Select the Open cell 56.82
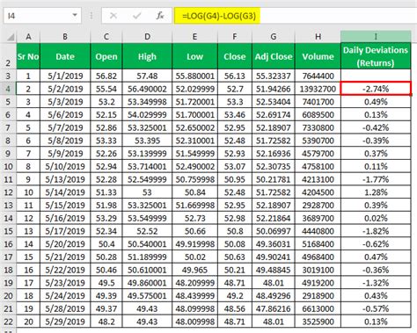Viewport: 417px width, 333px height. pyautogui.click(x=106, y=76)
